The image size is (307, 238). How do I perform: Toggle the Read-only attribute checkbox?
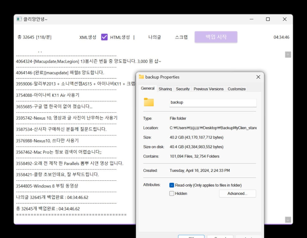pyautogui.click(x=172, y=185)
